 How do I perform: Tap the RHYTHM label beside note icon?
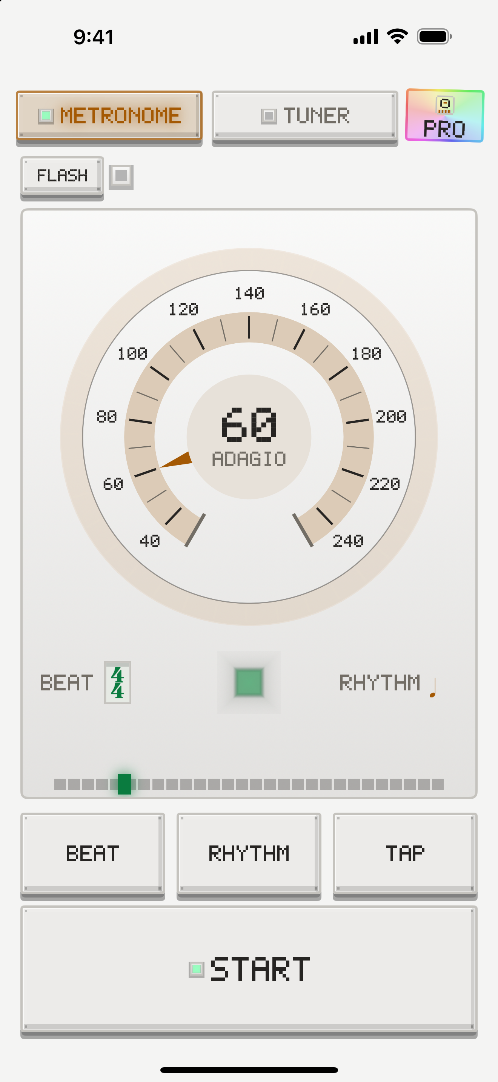click(380, 682)
